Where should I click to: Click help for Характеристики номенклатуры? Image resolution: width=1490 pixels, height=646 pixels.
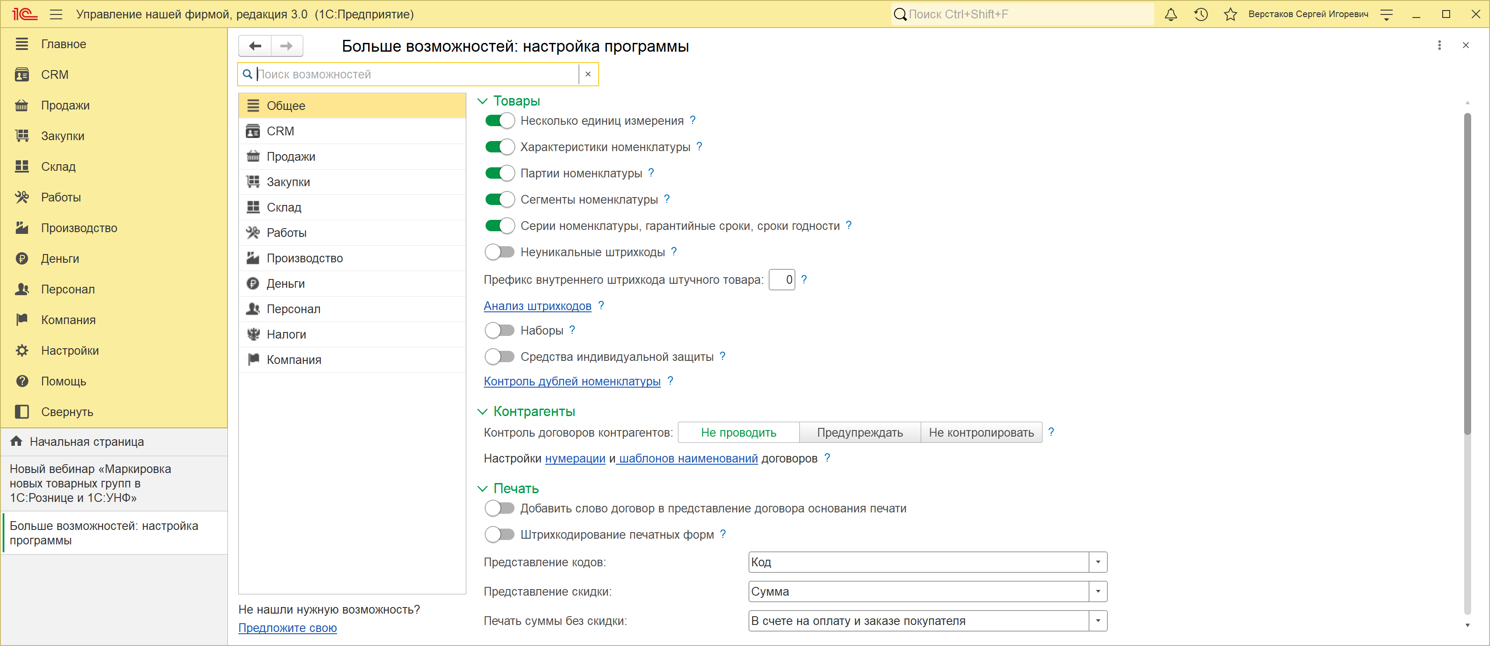pos(699,147)
